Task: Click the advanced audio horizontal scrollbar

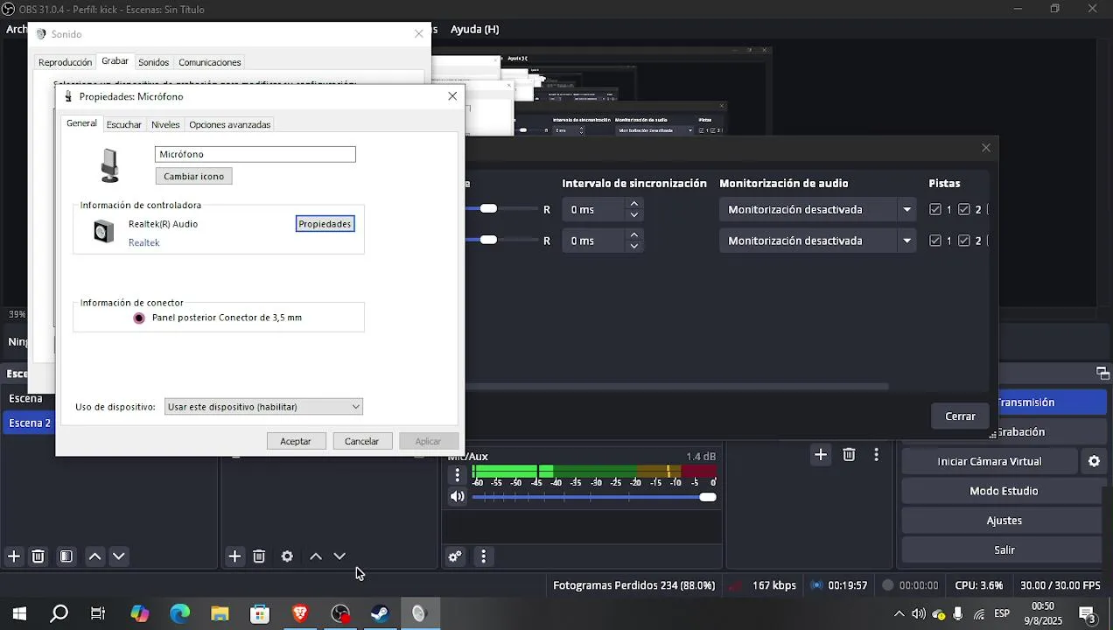Action: [x=676, y=386]
